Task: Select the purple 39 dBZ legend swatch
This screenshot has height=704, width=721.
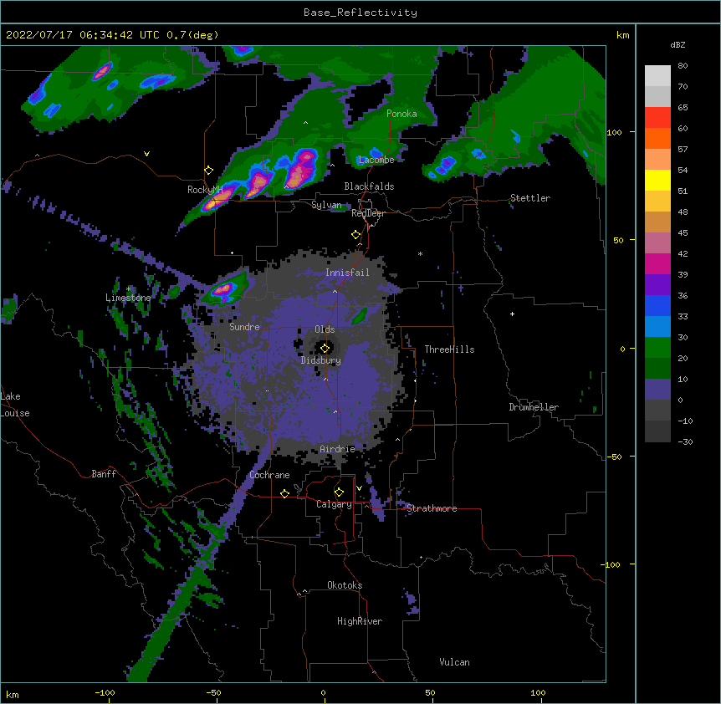Action: (x=657, y=284)
